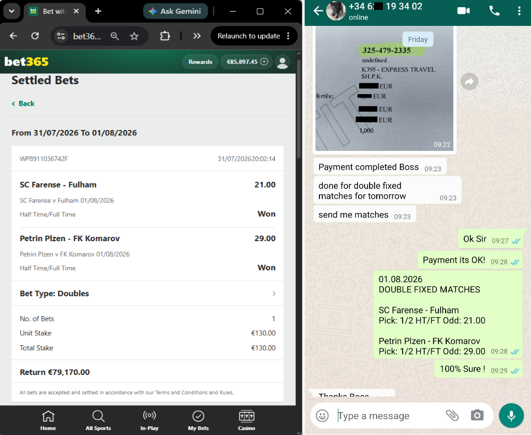Open the WhatsApp emoji picker

(322, 415)
